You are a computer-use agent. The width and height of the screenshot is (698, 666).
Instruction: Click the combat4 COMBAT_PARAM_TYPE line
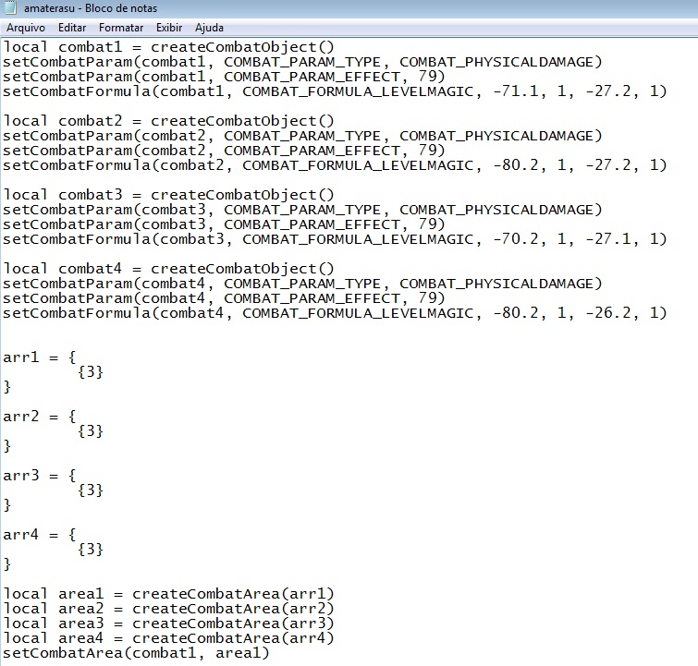pos(302,284)
